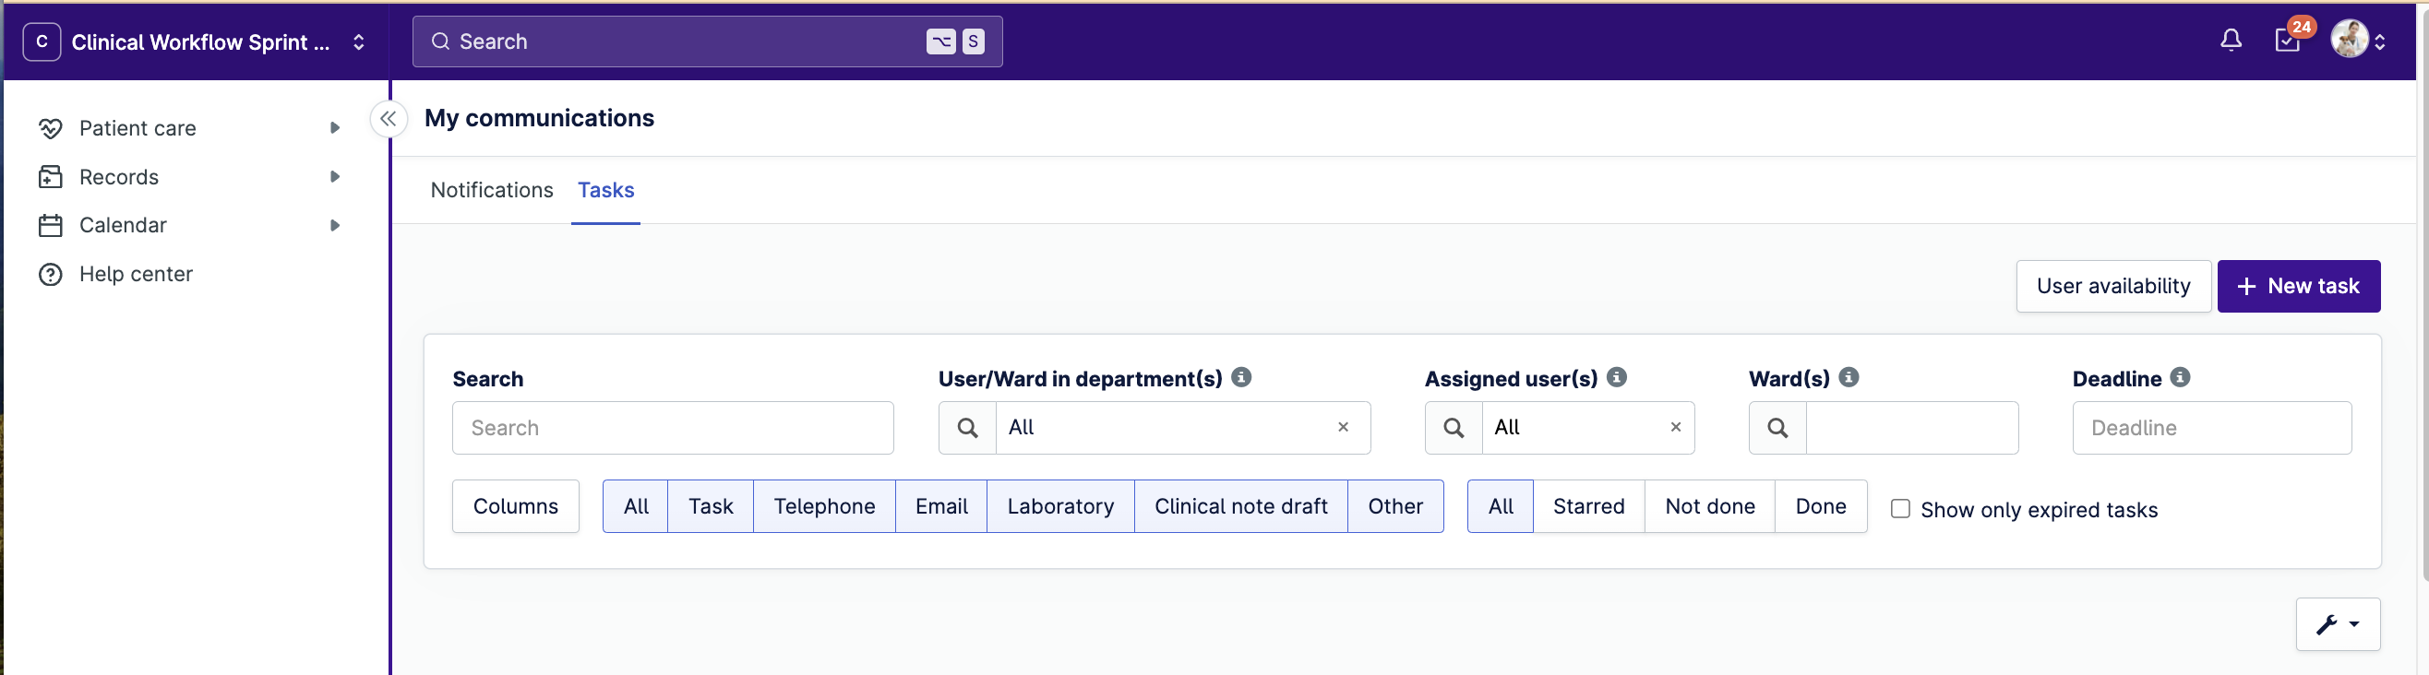Click the info icon beside Assigned user(s)
Screen dimensions: 2429x675
tap(1616, 377)
